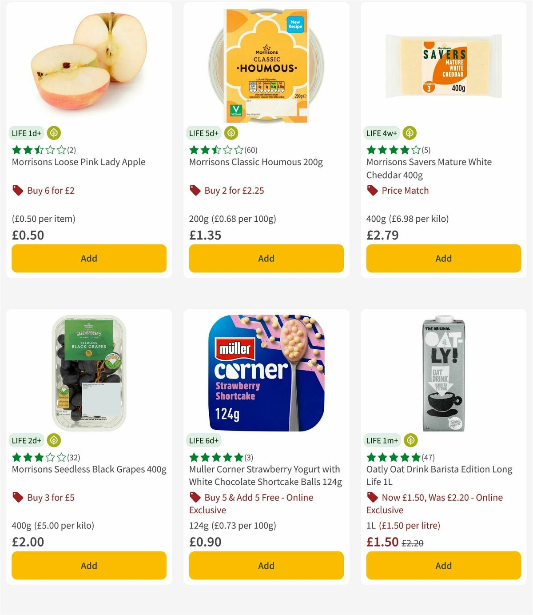This screenshot has height=615, width=533.
Task: Add the Oatly Oat Drink Barista Edition
Action: pos(443,566)
